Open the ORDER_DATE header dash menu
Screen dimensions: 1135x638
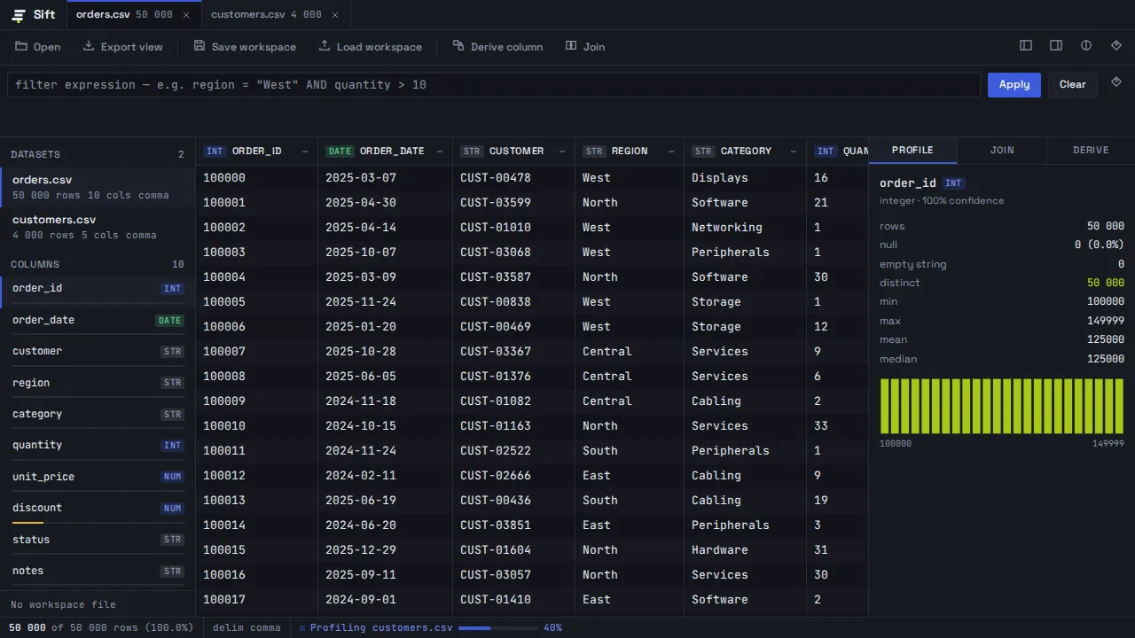(440, 152)
